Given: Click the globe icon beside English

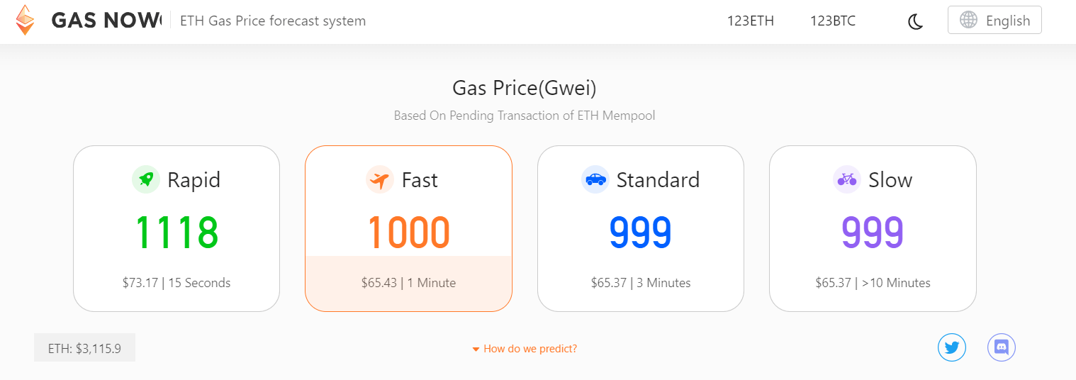Looking at the screenshot, I should [968, 20].
